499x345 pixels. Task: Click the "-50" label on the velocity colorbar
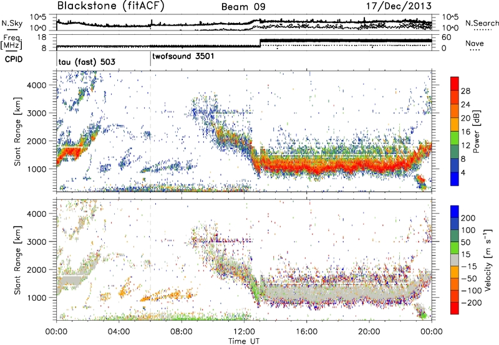coord(469,278)
